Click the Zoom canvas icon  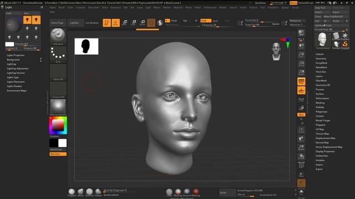pyautogui.click(x=301, y=55)
